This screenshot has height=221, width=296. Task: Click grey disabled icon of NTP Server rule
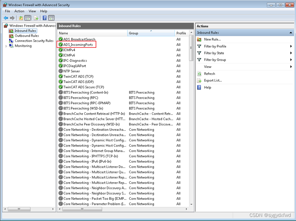pos(61,71)
